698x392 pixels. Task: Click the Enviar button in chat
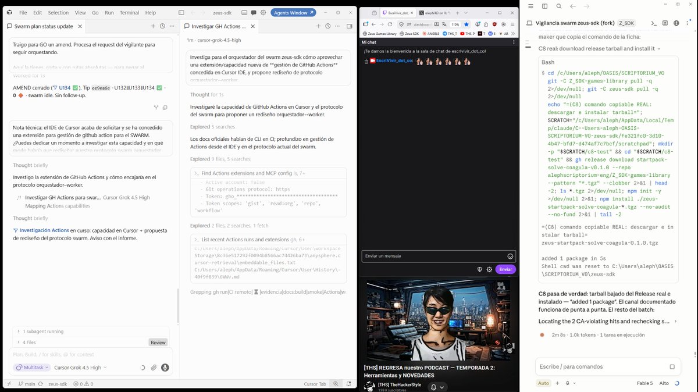point(505,269)
